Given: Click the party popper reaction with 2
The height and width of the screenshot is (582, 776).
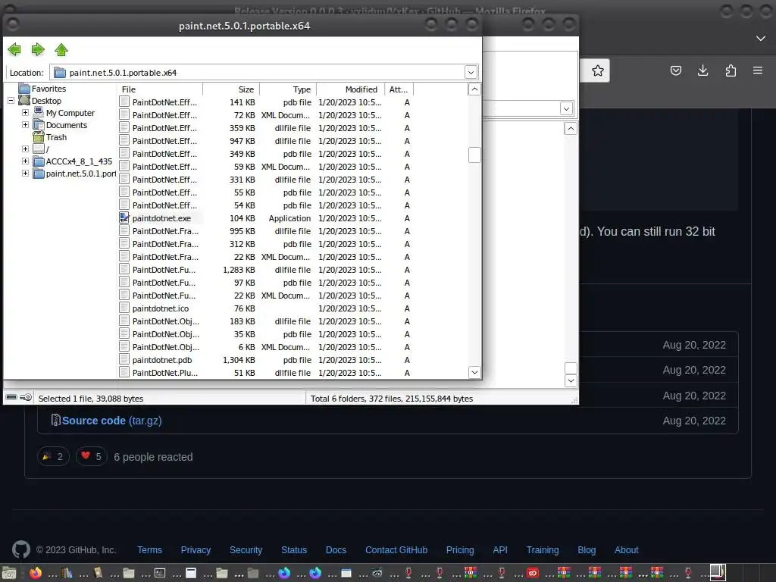Looking at the screenshot, I should point(53,456).
